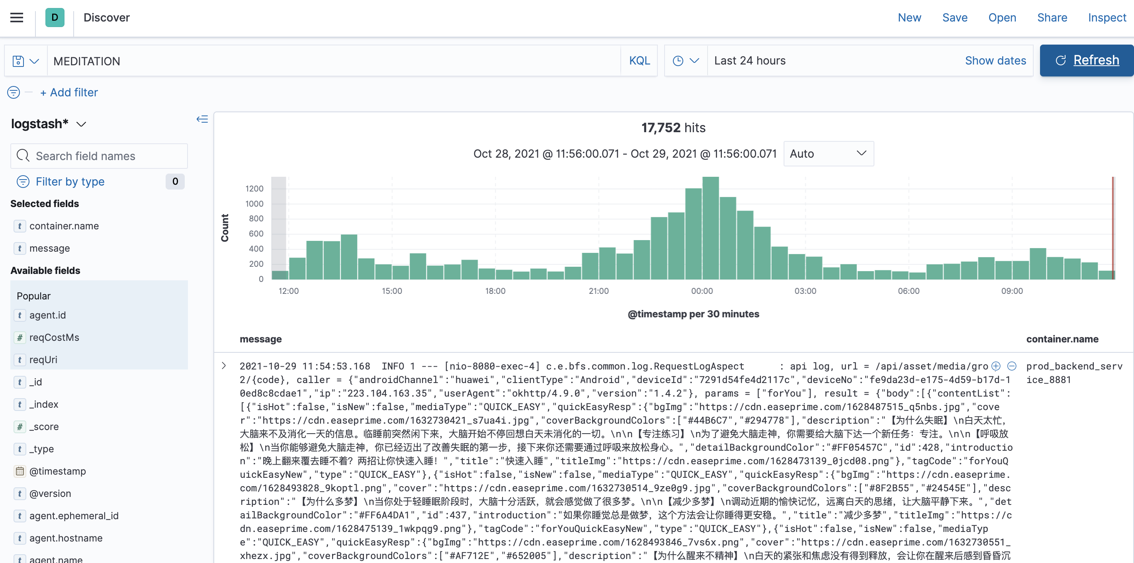1134x563 pixels.
Task: Click Share in the top menu
Action: tap(1052, 18)
